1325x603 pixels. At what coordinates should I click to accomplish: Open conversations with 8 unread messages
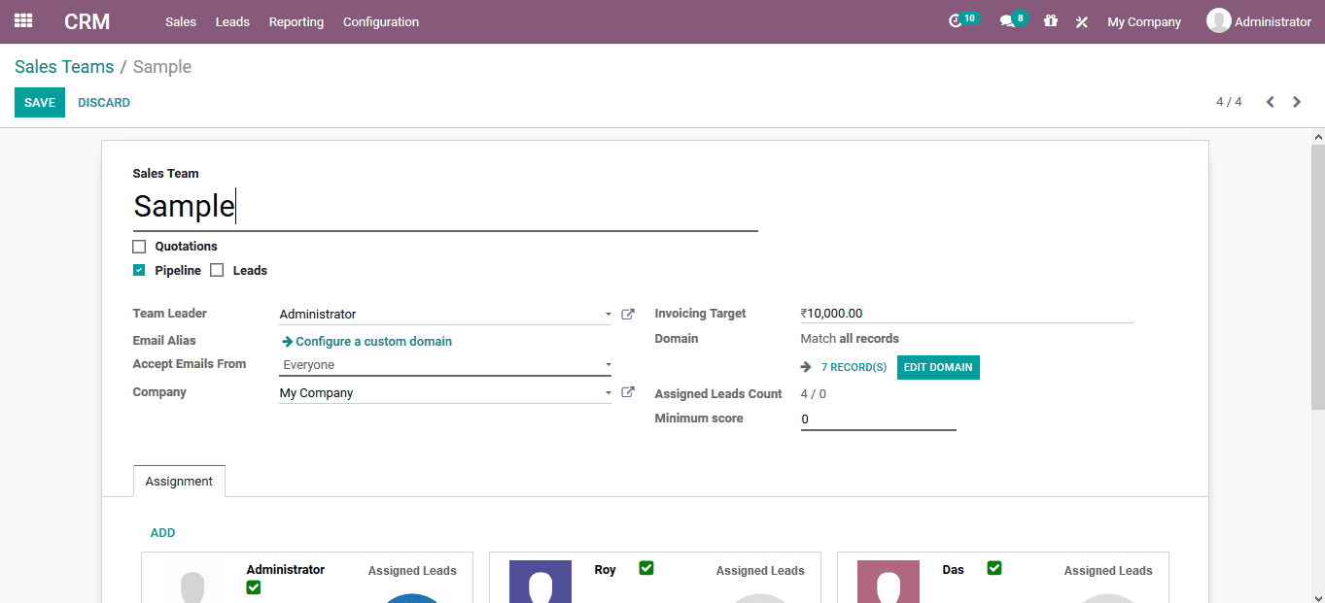1011,20
